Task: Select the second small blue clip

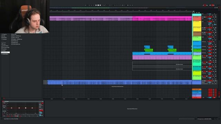Action: [x=170, y=47]
